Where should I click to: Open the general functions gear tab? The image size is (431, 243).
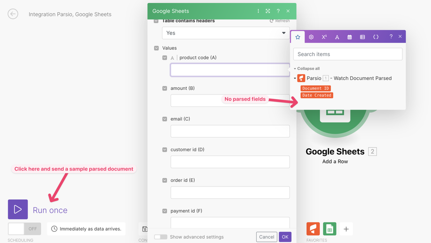311,37
